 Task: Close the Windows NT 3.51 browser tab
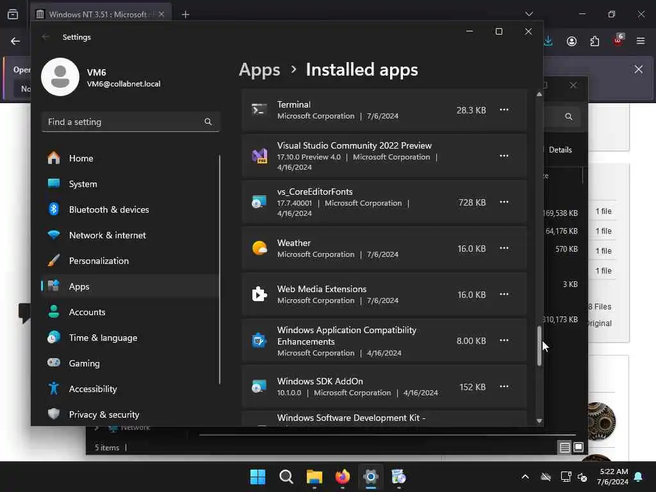tap(161, 14)
